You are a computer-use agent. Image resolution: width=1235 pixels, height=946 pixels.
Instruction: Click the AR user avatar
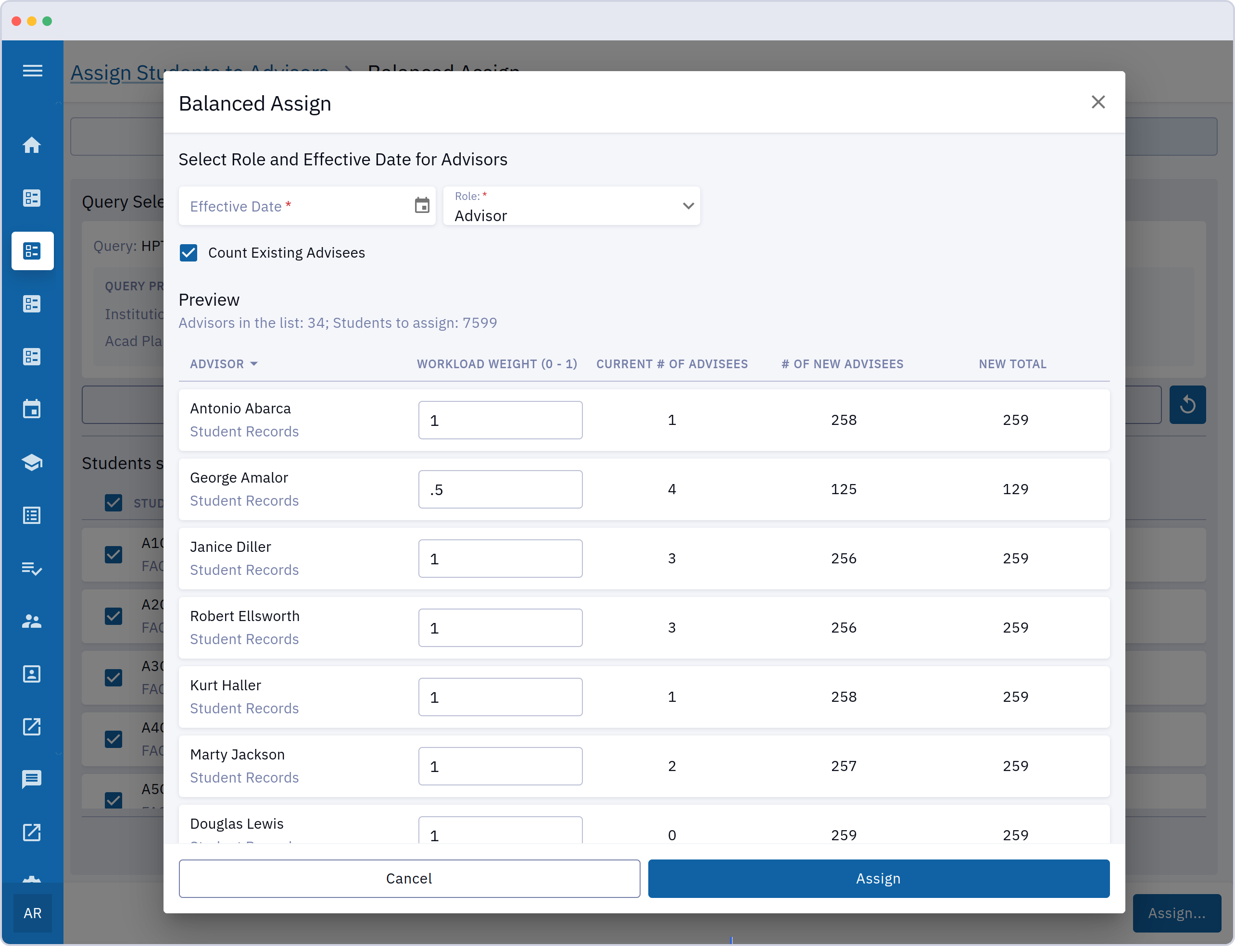[x=32, y=913]
